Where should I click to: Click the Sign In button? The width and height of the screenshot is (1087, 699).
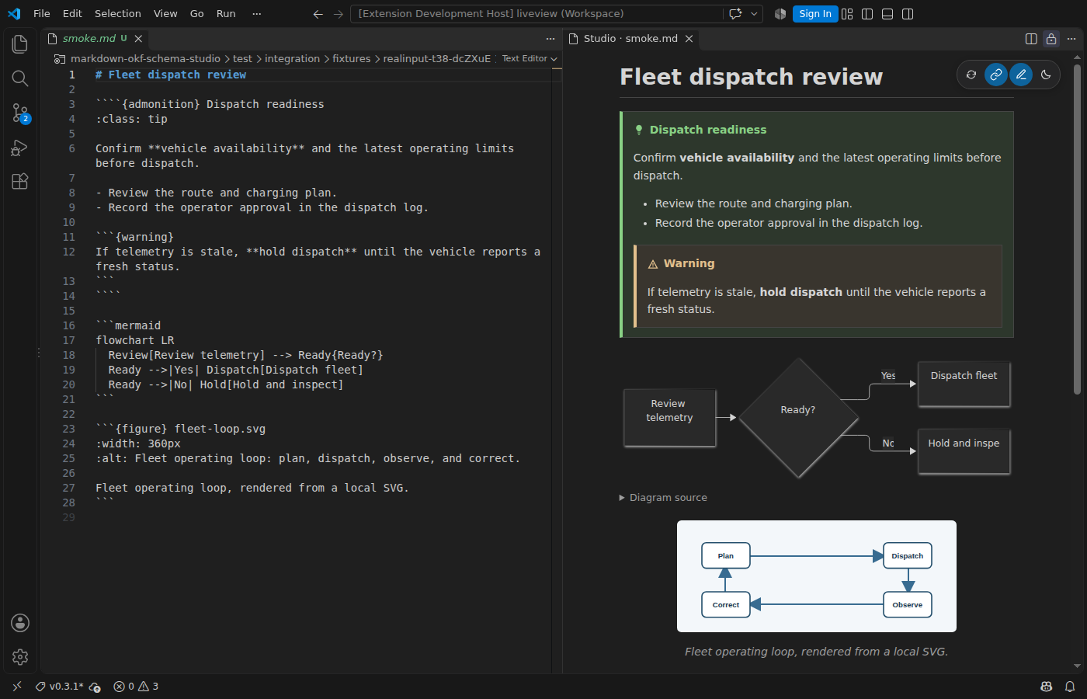pos(815,14)
